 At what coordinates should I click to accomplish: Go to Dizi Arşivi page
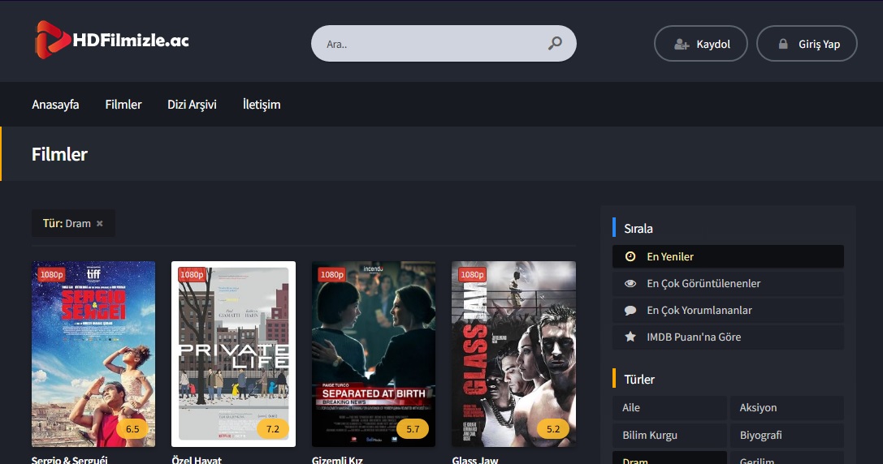pos(192,105)
